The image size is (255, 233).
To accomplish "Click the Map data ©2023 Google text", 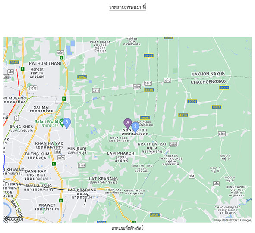I will [233, 220].
